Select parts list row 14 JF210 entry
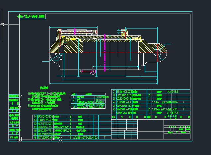Viewport: 211px width, 155px height. click(46, 117)
